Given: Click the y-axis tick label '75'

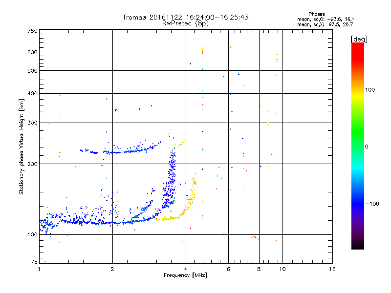Looking at the screenshot, I should [x=34, y=262].
